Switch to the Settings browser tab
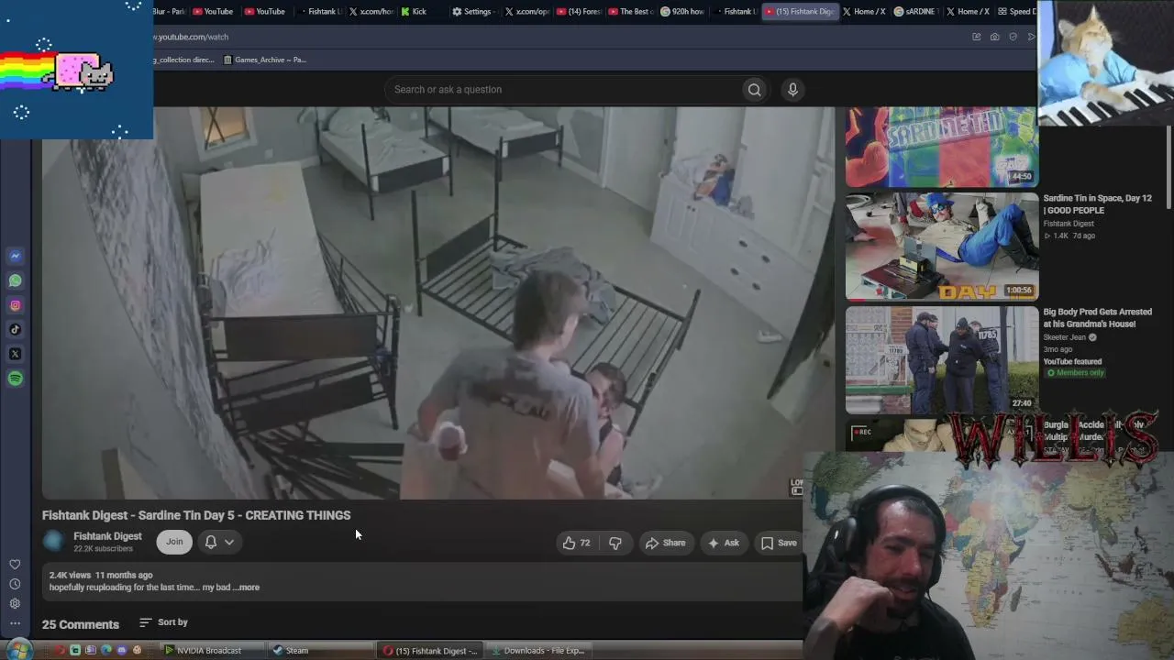Screen dimensions: 1174x660 472,12
